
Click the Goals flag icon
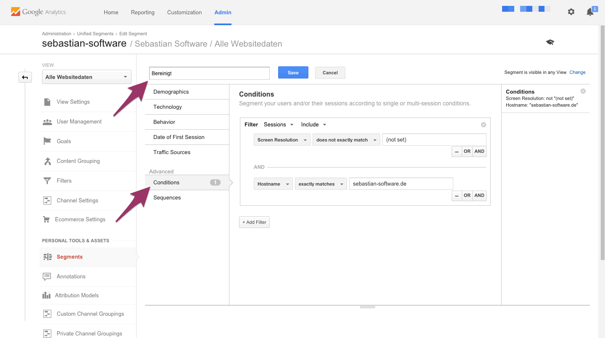click(47, 141)
